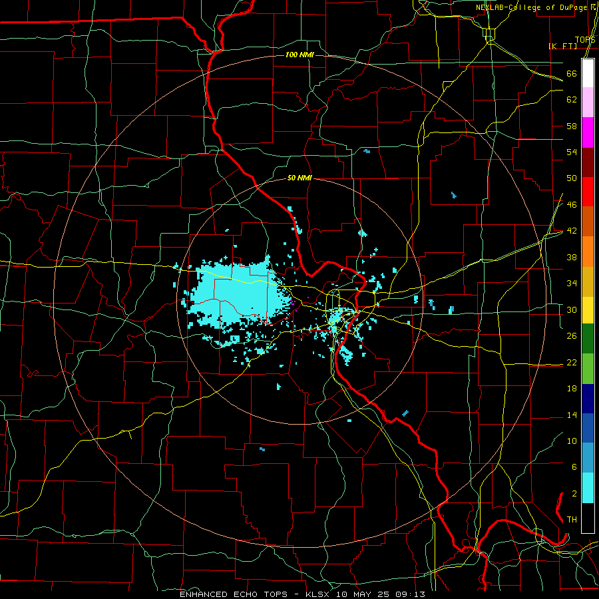Click the bright red legend swatch
Viewport: 599px width, 599px height.
click(588, 192)
